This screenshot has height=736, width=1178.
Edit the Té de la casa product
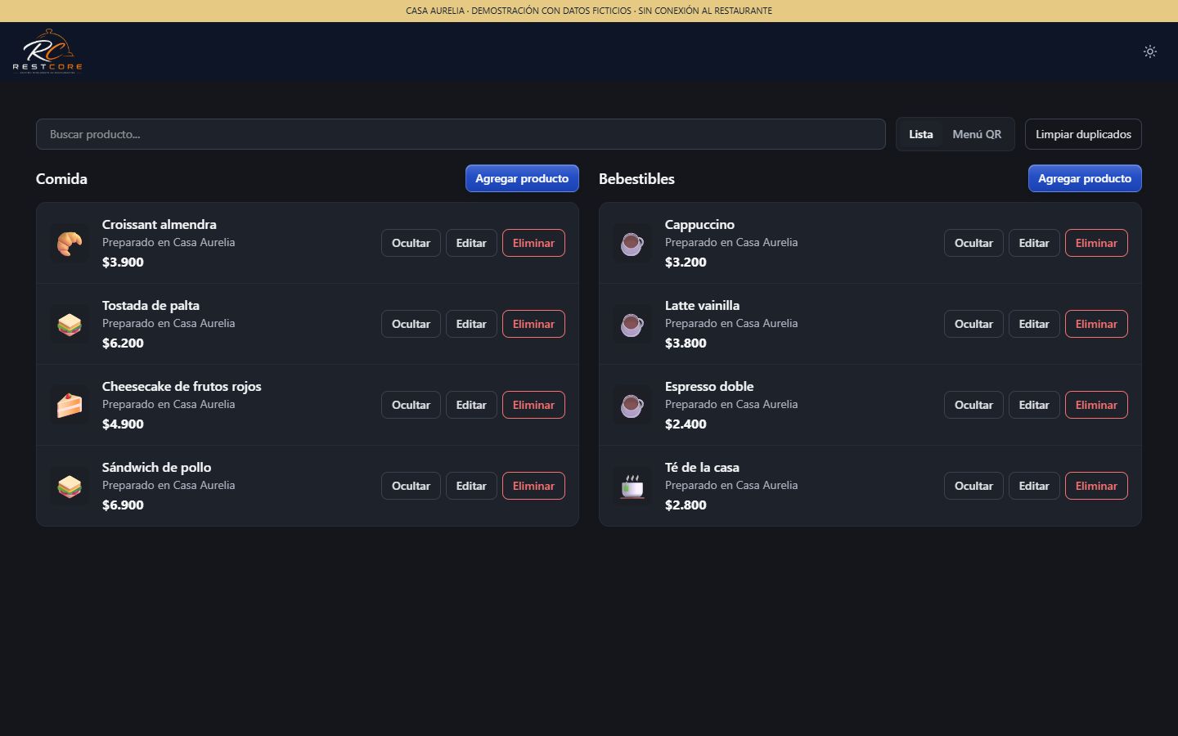1034,486
